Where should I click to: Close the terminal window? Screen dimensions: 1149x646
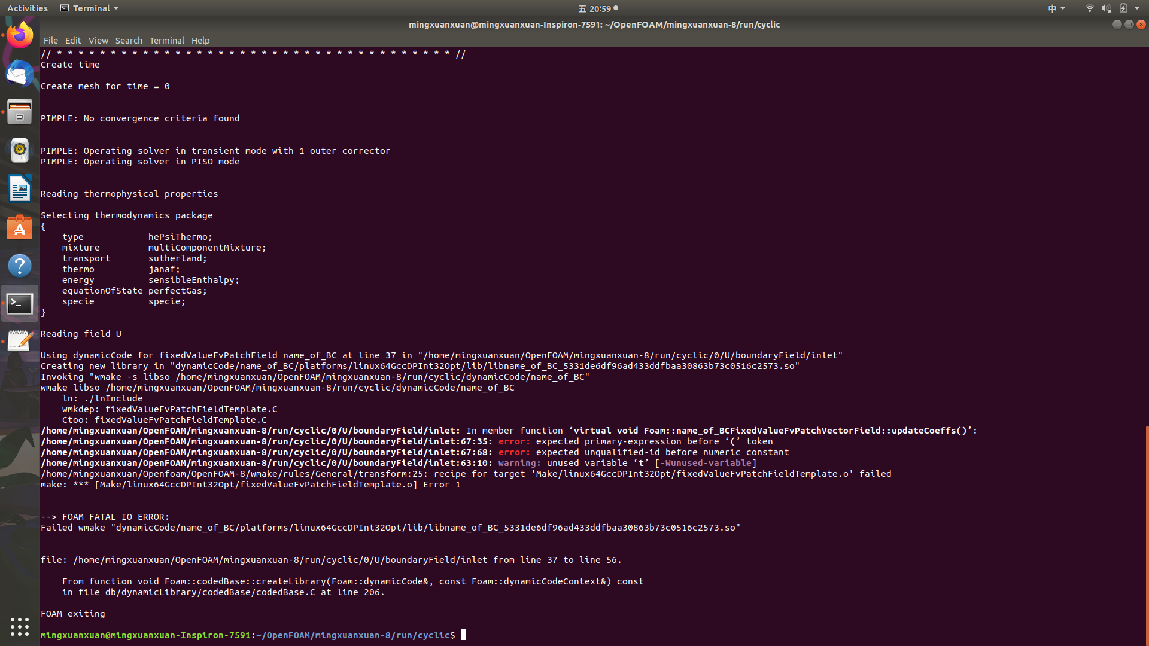click(1141, 25)
